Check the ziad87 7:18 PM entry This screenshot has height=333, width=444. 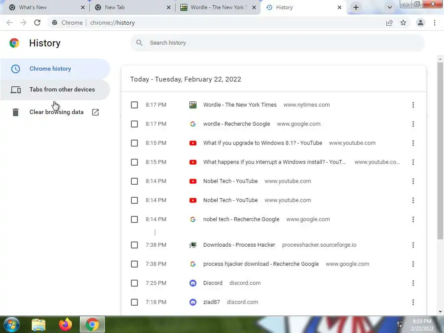pyautogui.click(x=134, y=302)
